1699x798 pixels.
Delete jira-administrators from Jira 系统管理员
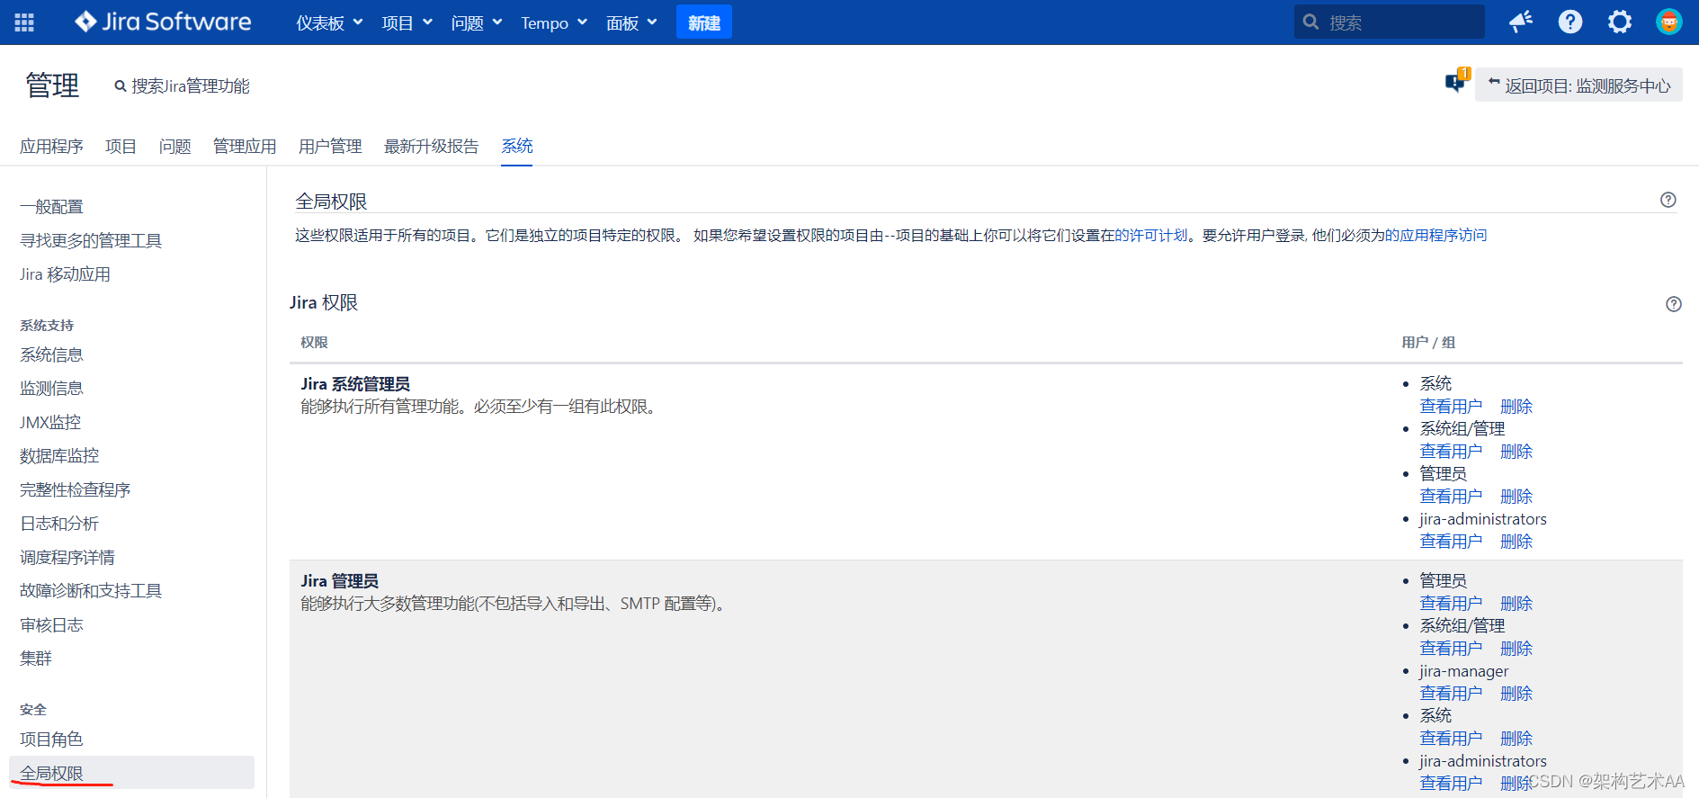coord(1516,542)
